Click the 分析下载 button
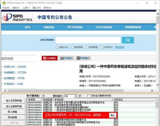Viewport: 160px width, 126px height. 14,123
